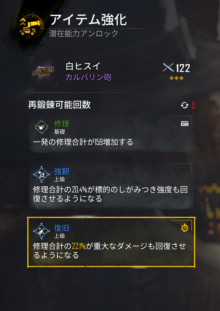Click the 122 gear score number
Screen dimensions: 220x311
(x=183, y=68)
